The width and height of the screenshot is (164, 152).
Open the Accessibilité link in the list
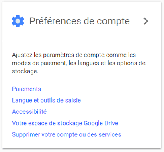click(29, 111)
